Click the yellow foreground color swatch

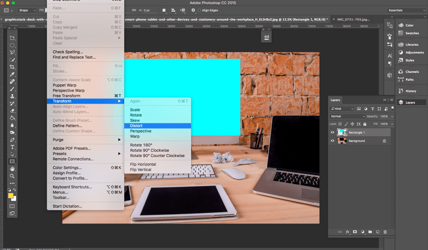point(11,196)
